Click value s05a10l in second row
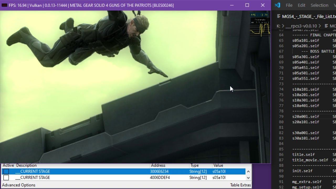This screenshot has height=189, width=336. point(219,178)
